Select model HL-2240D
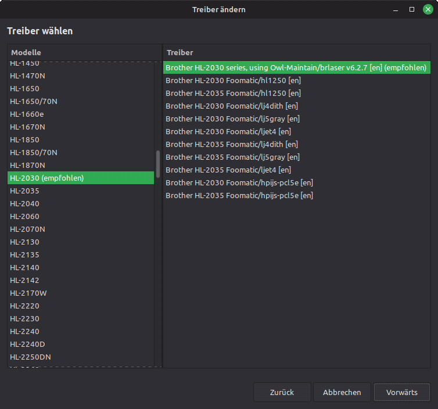 click(81, 344)
